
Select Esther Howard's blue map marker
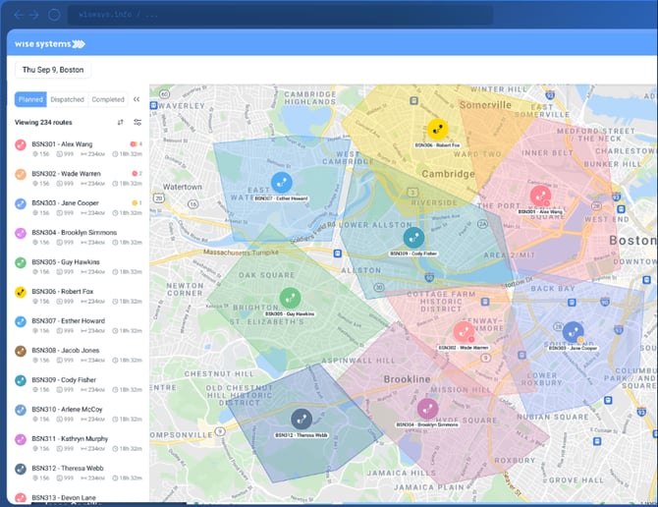tap(281, 182)
